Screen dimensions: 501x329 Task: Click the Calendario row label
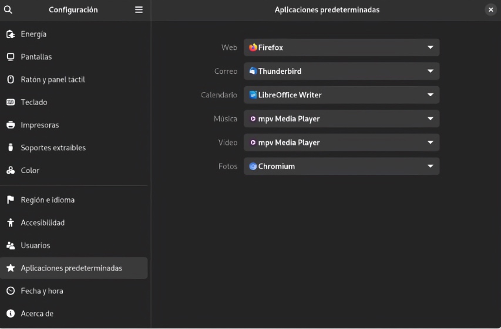pos(219,95)
